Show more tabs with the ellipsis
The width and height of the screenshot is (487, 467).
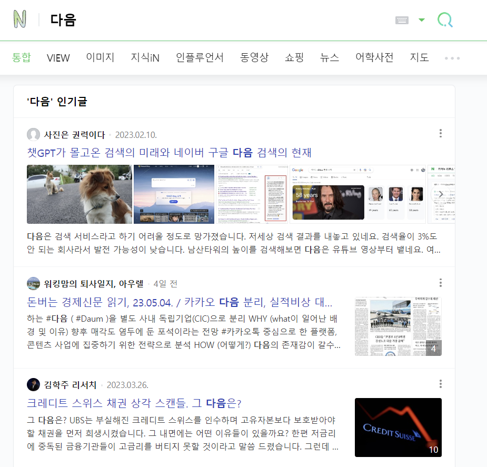(452, 58)
